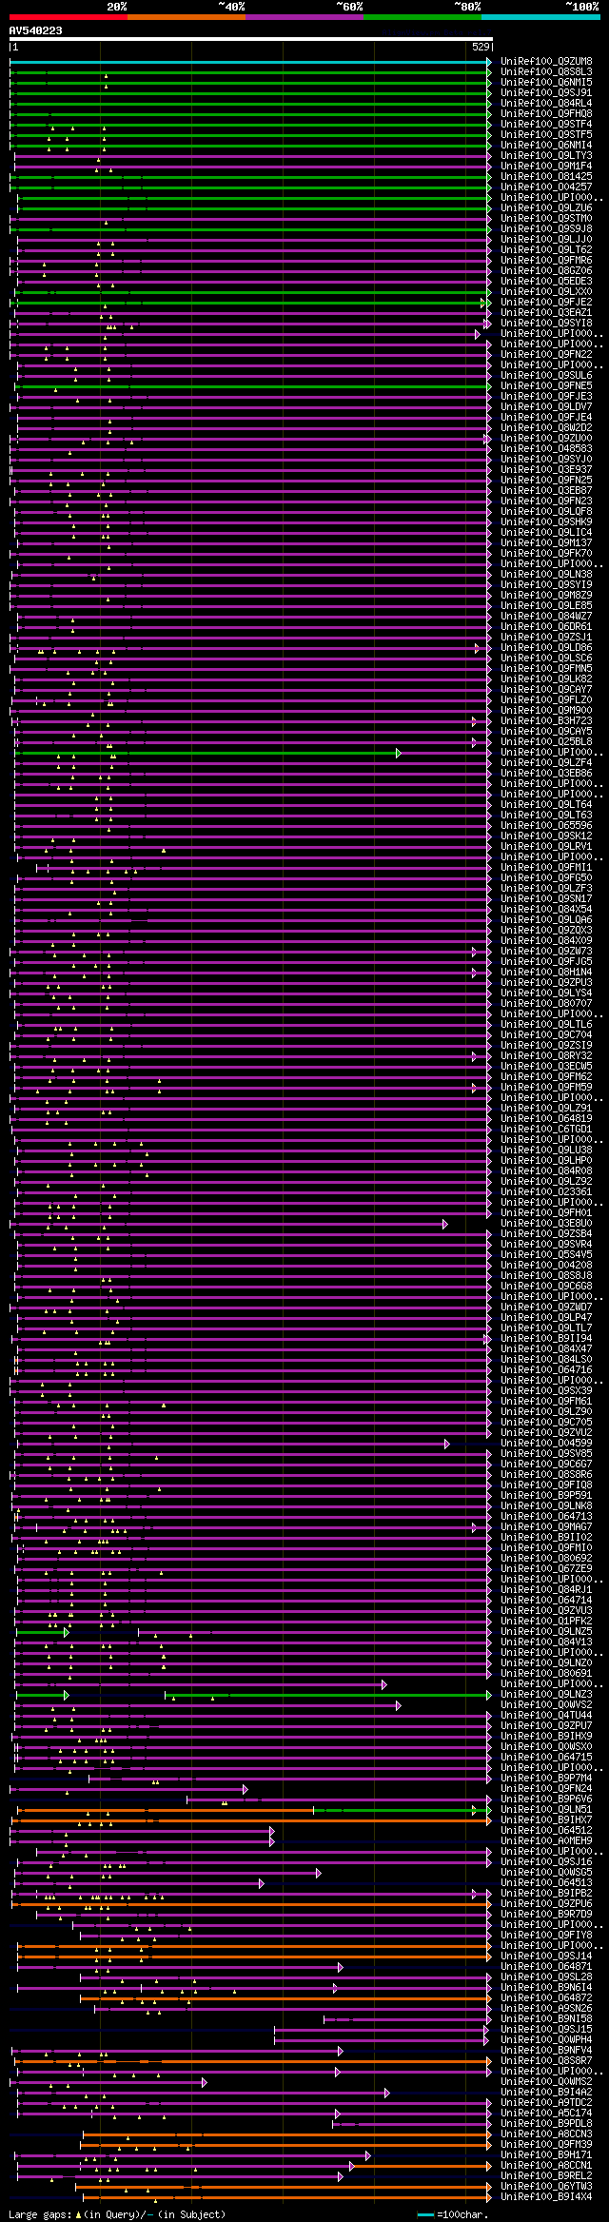609x2222 pixels.
Task: Select hit label UniRef100_Q9SYI8
Action: point(546,324)
